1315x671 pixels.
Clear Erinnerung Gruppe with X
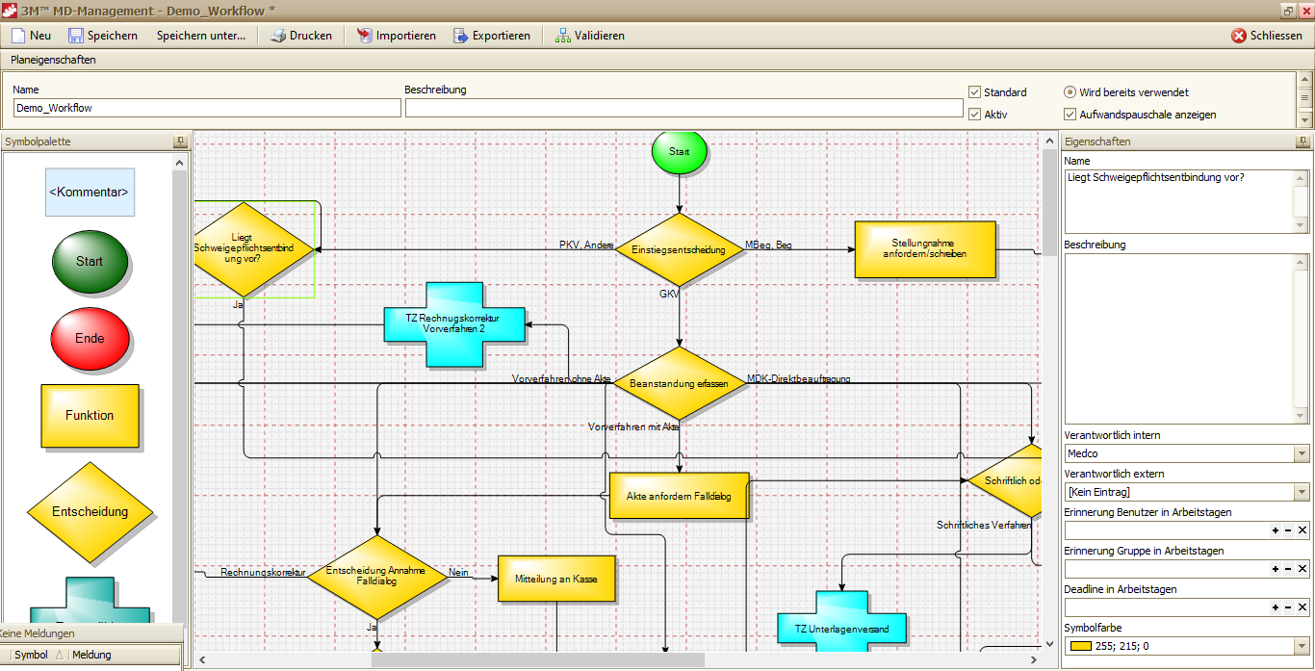coord(1302,569)
